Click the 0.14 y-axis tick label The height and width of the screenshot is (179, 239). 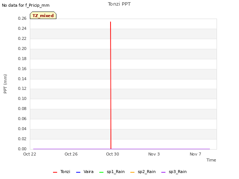[22, 79]
